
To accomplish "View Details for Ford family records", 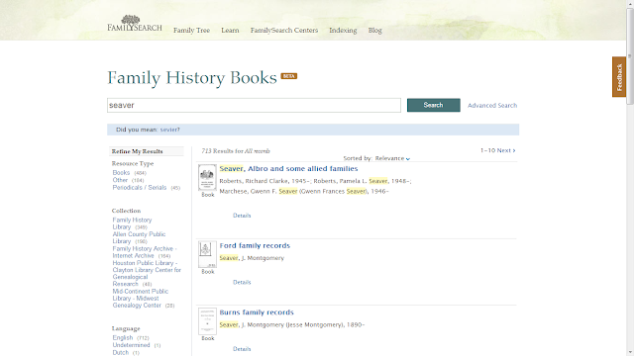I will (x=242, y=282).
